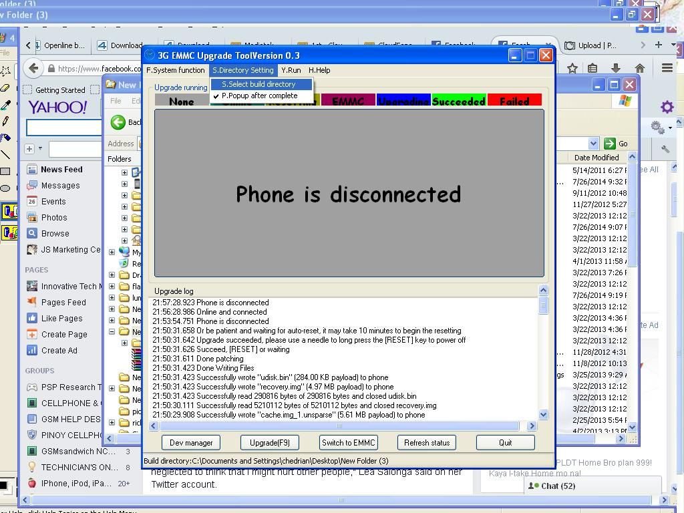
Task: Open the Firefox hamburger menu
Action: 667,68
